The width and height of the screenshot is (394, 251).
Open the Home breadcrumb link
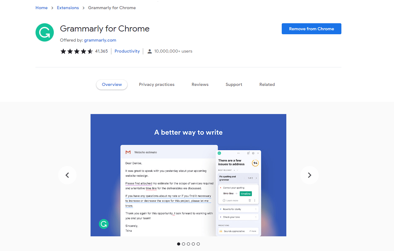(x=42, y=8)
